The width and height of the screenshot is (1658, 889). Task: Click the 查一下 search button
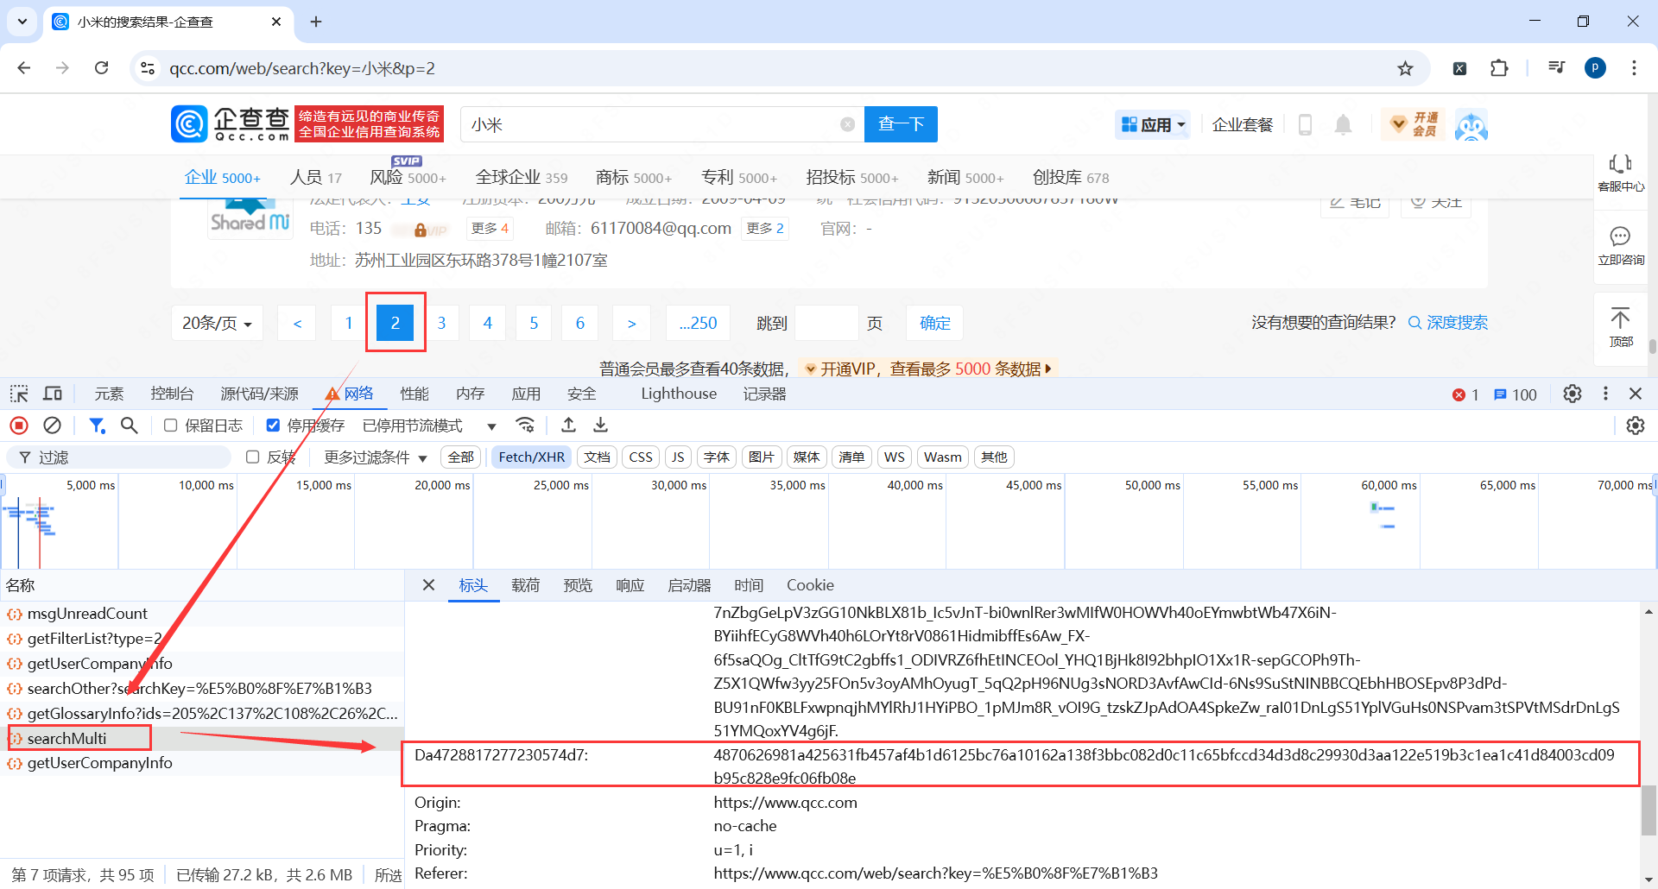point(902,124)
